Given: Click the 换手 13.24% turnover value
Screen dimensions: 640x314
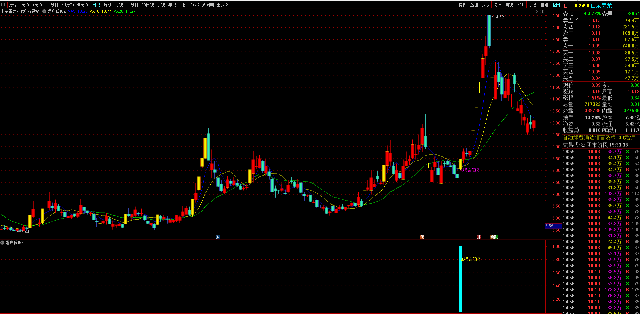Looking at the screenshot, I should pos(593,117).
